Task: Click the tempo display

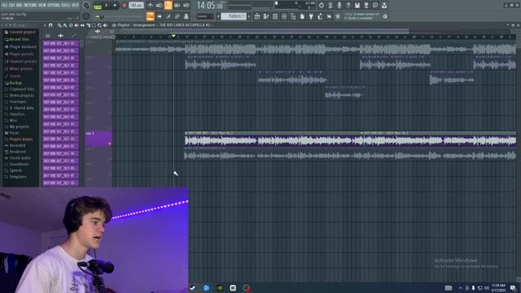Action: point(136,6)
